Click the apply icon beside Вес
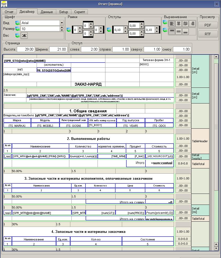This screenshot has height=258, width=221. click(x=18, y=35)
